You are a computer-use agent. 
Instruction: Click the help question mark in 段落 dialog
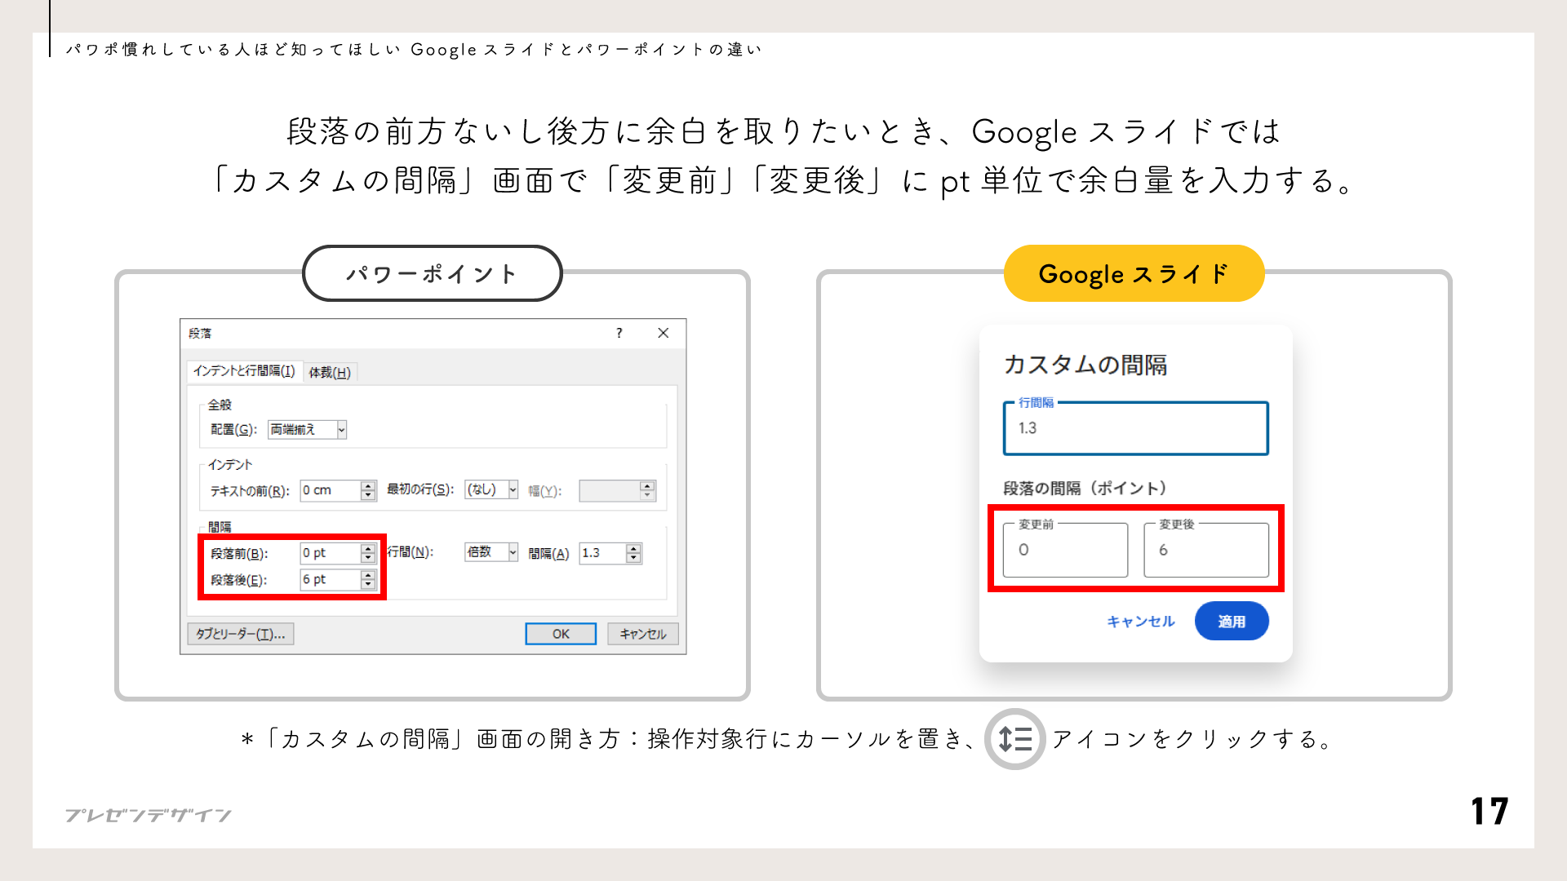[619, 333]
